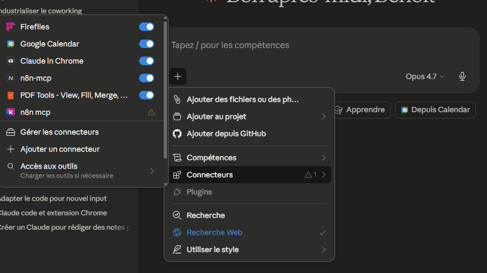Select Ajouter des fichiers ou des photos

click(249, 99)
